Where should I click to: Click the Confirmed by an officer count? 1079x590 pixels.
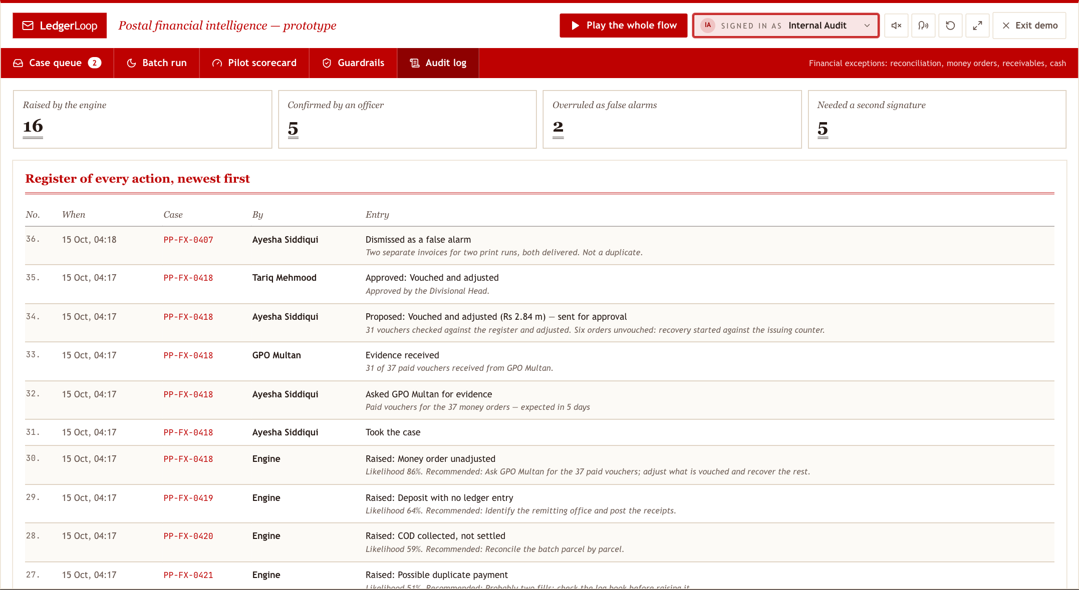[293, 129]
